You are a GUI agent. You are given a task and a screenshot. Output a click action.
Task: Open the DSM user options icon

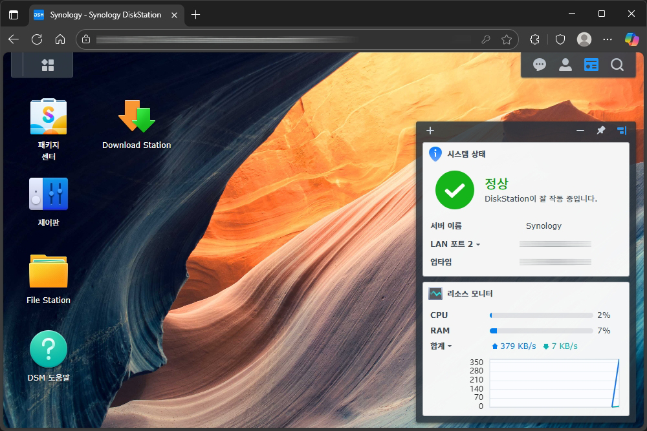565,65
